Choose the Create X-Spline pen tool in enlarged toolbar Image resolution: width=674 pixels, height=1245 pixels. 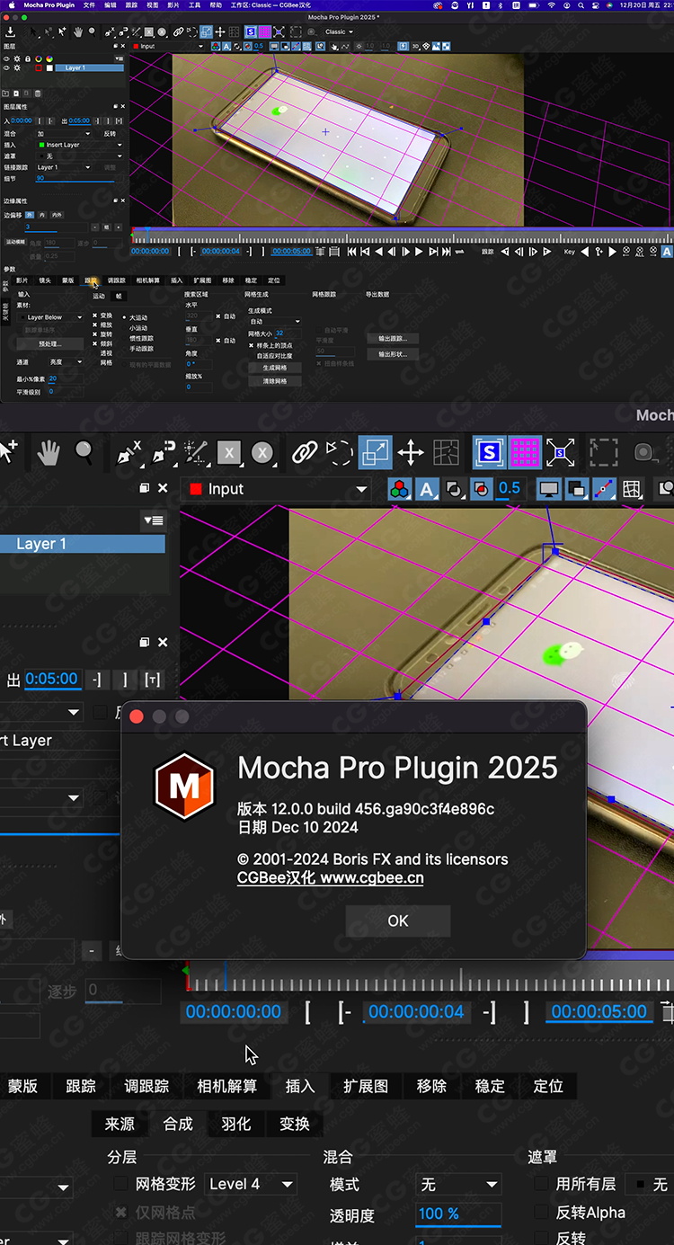[x=129, y=453]
